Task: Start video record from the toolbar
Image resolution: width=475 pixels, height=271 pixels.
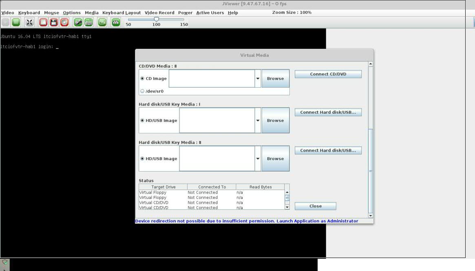Action: tap(102, 22)
